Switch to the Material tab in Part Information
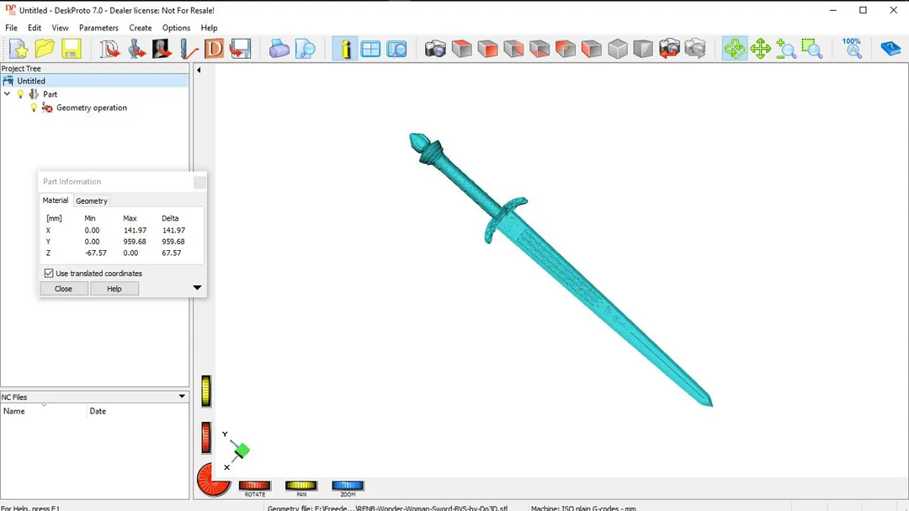 click(x=55, y=200)
